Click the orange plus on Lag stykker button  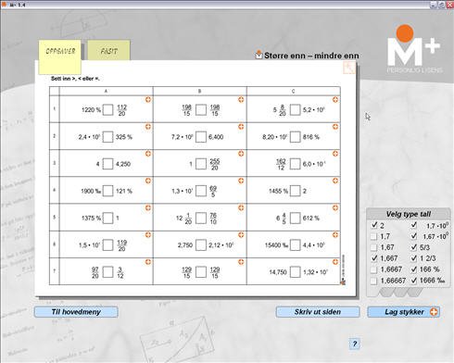click(434, 312)
